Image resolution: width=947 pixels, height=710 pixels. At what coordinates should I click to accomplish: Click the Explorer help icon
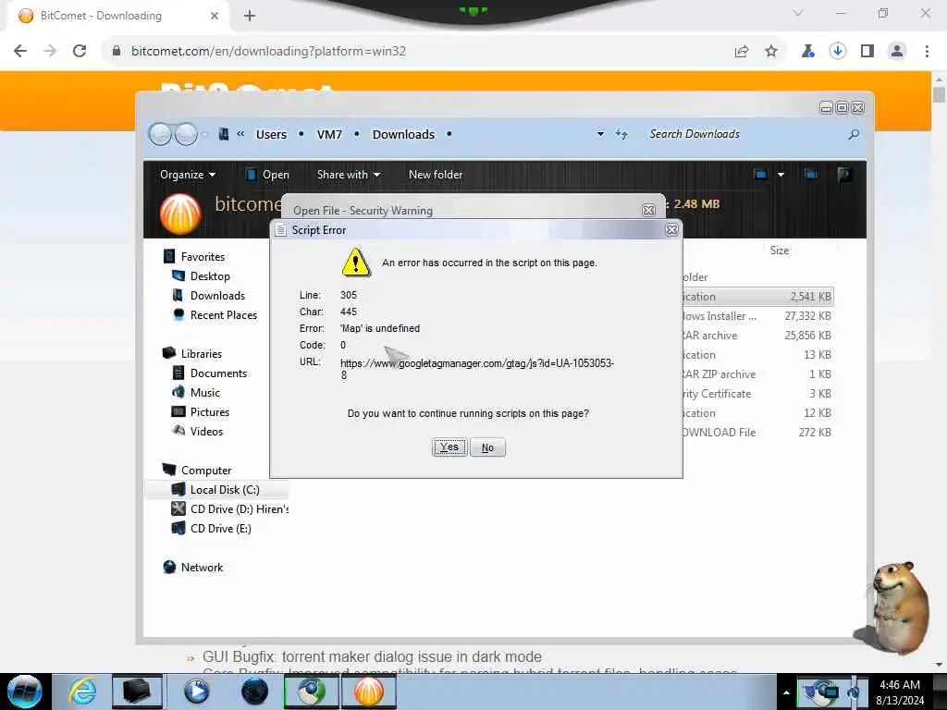pyautogui.click(x=843, y=175)
